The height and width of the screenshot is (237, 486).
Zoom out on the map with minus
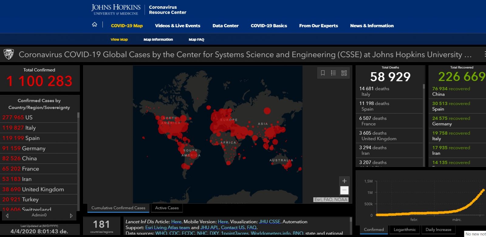pos(344,190)
